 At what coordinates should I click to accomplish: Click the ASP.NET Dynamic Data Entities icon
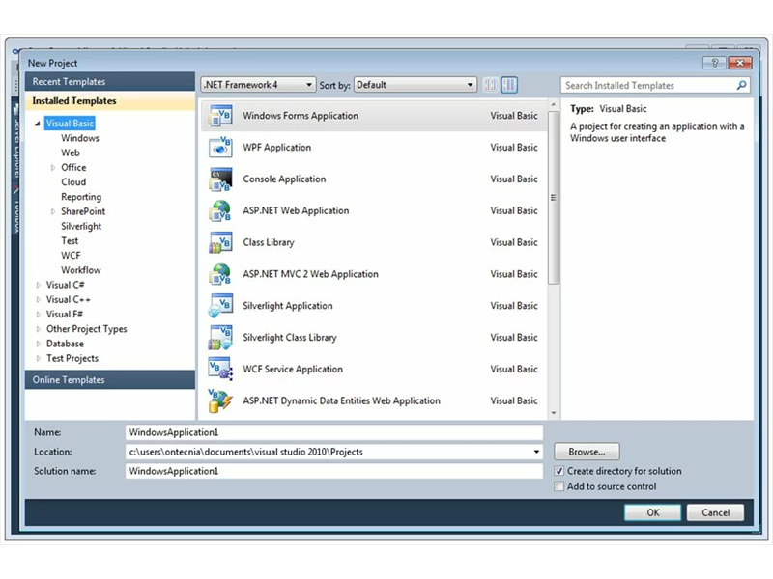tap(220, 400)
